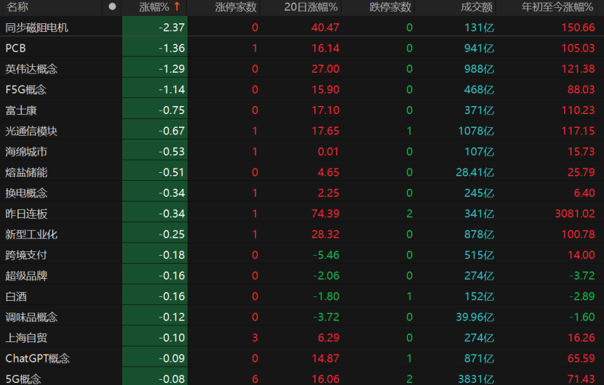Click the 40.47 twenty-day gain value
Screen dimensions: 604x385
tap(325, 28)
